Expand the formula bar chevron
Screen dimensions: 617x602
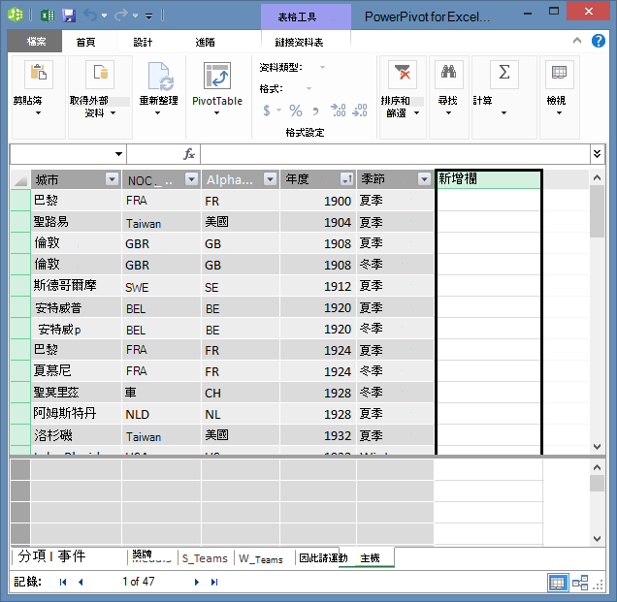click(597, 154)
